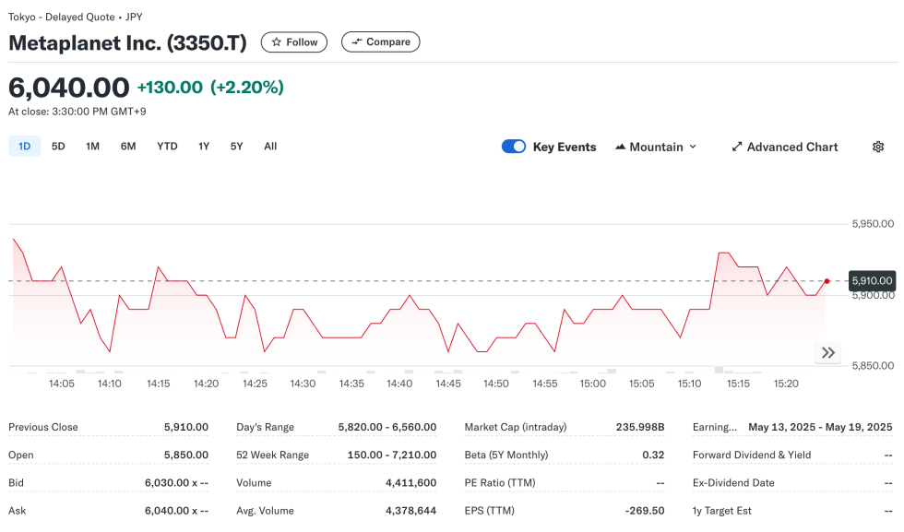Click the double-chevron expand arrow on chart

(828, 352)
